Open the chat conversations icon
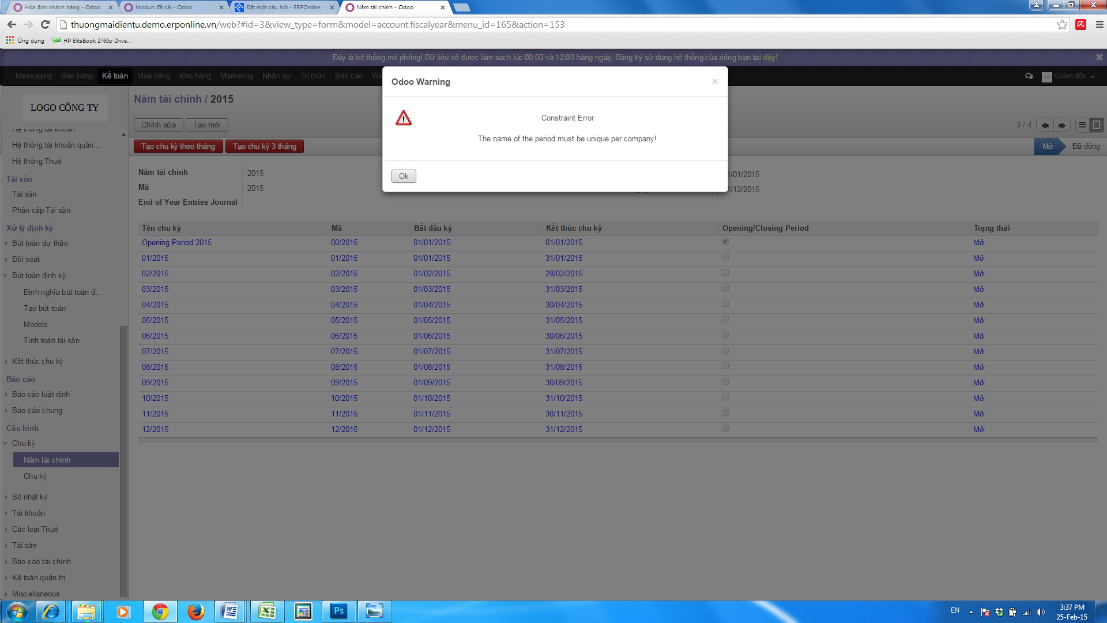Viewport: 1107px width, 623px height. tap(1029, 76)
